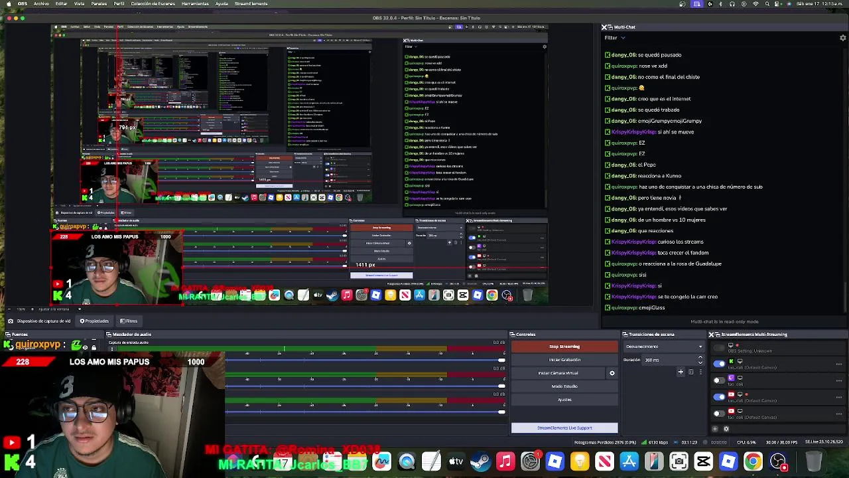The height and width of the screenshot is (478, 849).
Task: Open scene transitions three-dot menu
Action: coord(700,372)
